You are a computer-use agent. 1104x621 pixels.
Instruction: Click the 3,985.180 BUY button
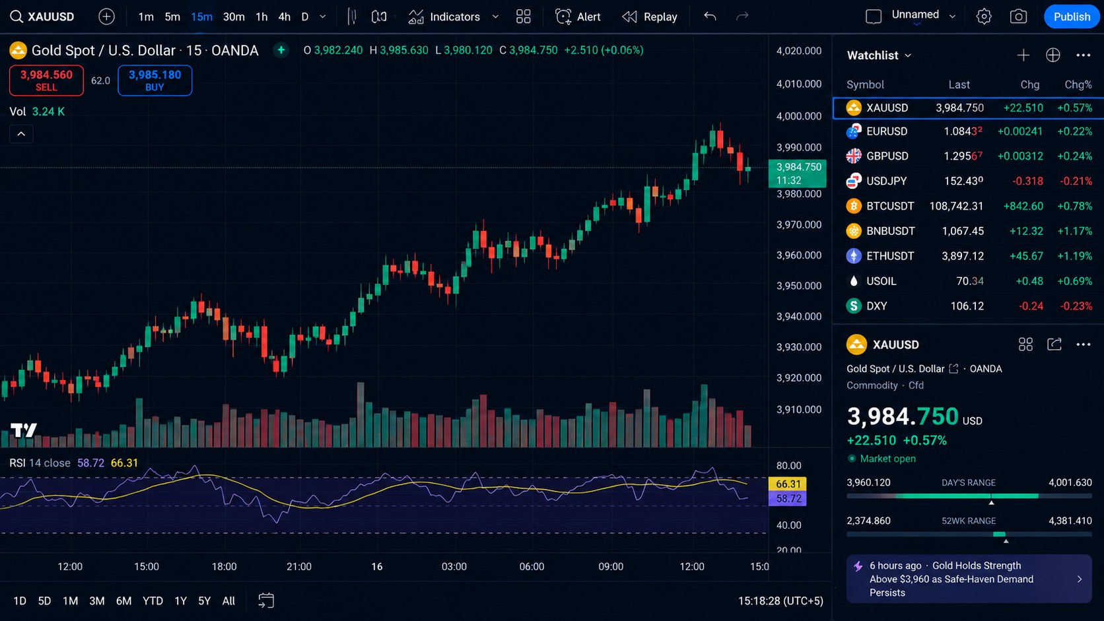click(x=155, y=81)
